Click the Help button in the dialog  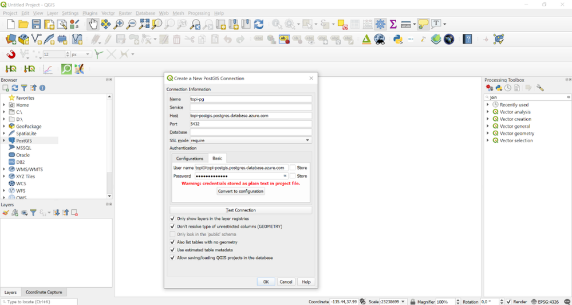306,282
